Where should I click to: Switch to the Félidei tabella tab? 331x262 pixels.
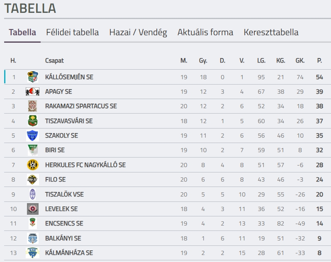click(72, 32)
